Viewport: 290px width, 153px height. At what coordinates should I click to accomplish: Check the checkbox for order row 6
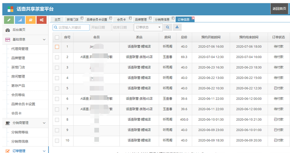[x=57, y=99]
